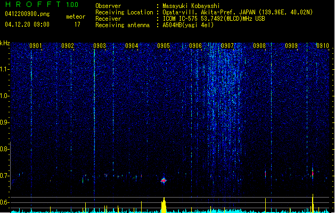Screen dimensions: 335x213
Task: Click the 0902 time marker
Action: (68, 46)
